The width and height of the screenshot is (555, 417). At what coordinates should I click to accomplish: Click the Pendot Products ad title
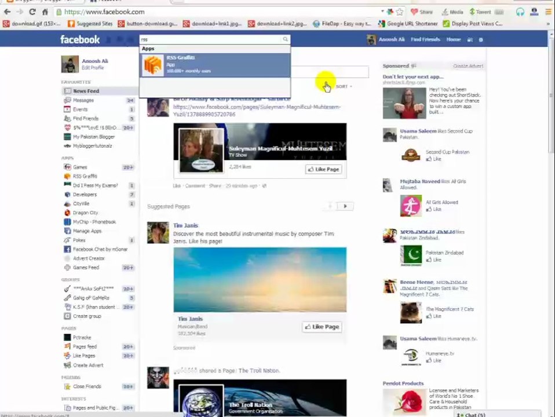click(x=403, y=383)
